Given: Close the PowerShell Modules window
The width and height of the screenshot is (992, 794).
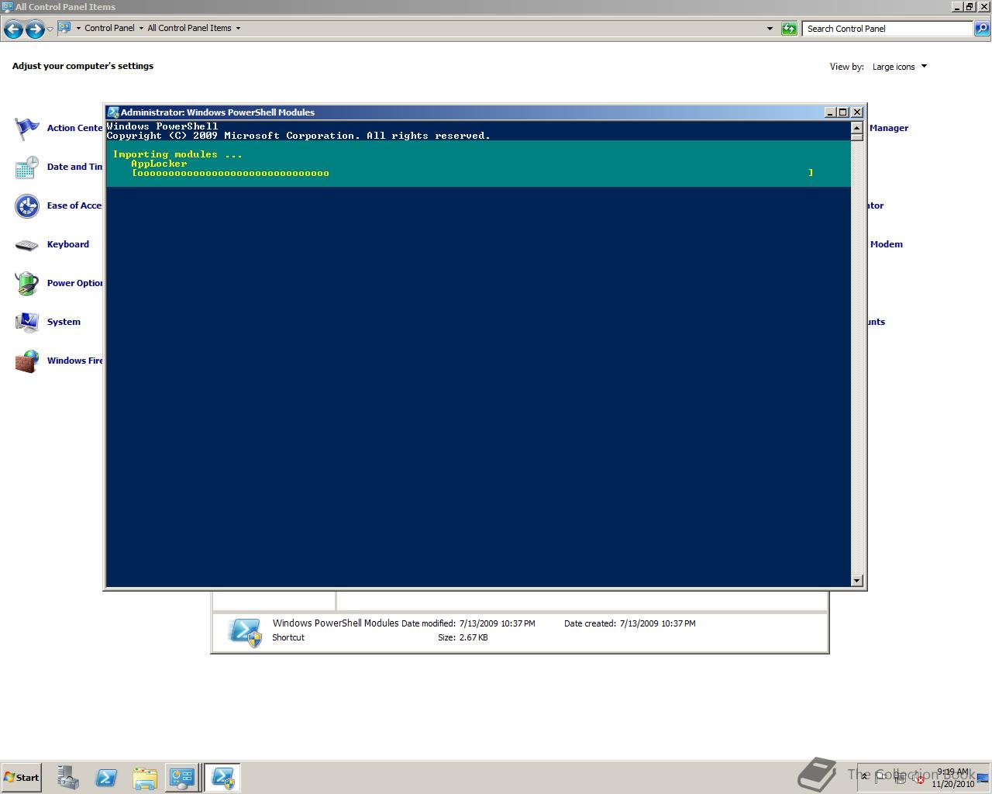Looking at the screenshot, I should (857, 112).
